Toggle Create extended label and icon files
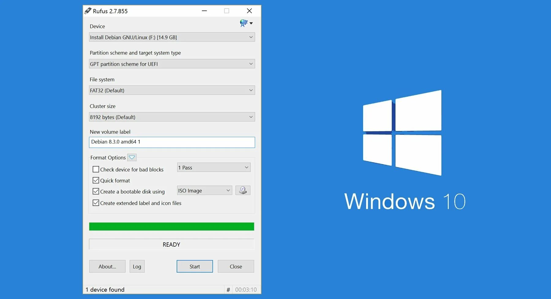551x299 pixels. [96, 203]
